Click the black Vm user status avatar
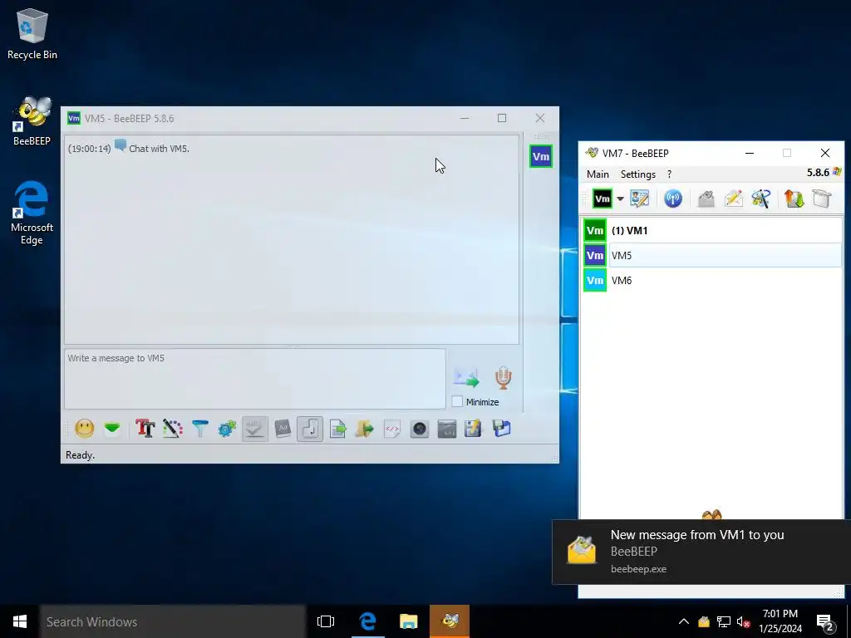This screenshot has width=851, height=638. pos(602,199)
